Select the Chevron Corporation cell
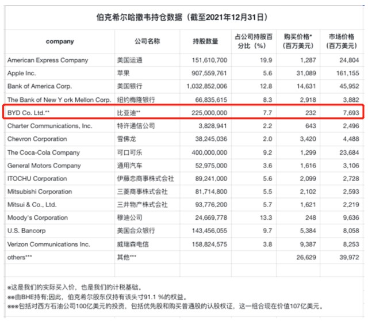The image size is (368, 321). (37, 139)
